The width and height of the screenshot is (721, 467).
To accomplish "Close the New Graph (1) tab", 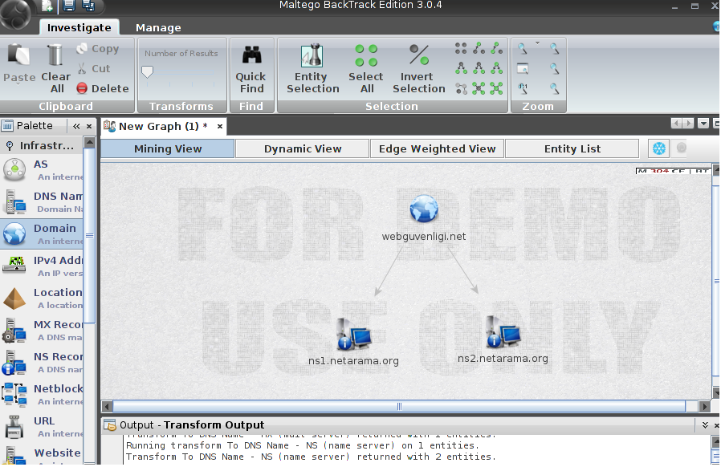I will [220, 126].
